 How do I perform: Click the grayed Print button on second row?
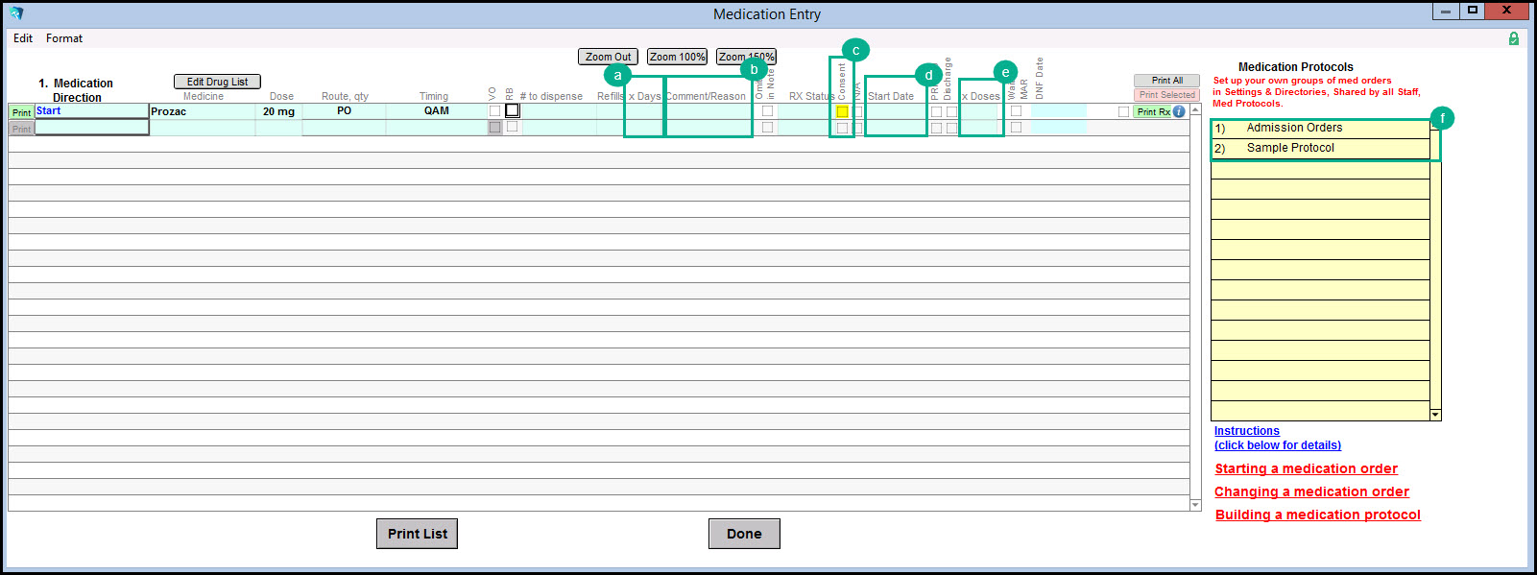(21, 129)
